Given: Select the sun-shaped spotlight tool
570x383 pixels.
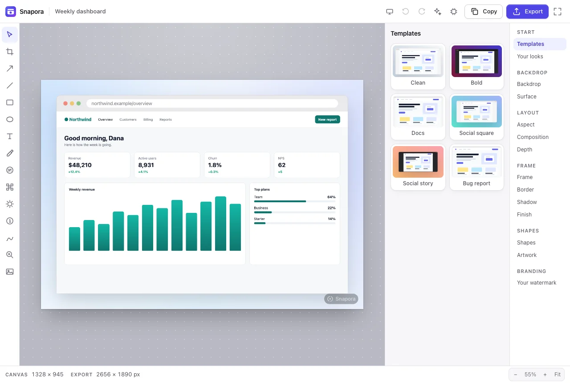Looking at the screenshot, I should 10,204.
